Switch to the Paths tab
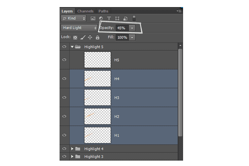This screenshot has height=166, width=249. [103, 11]
